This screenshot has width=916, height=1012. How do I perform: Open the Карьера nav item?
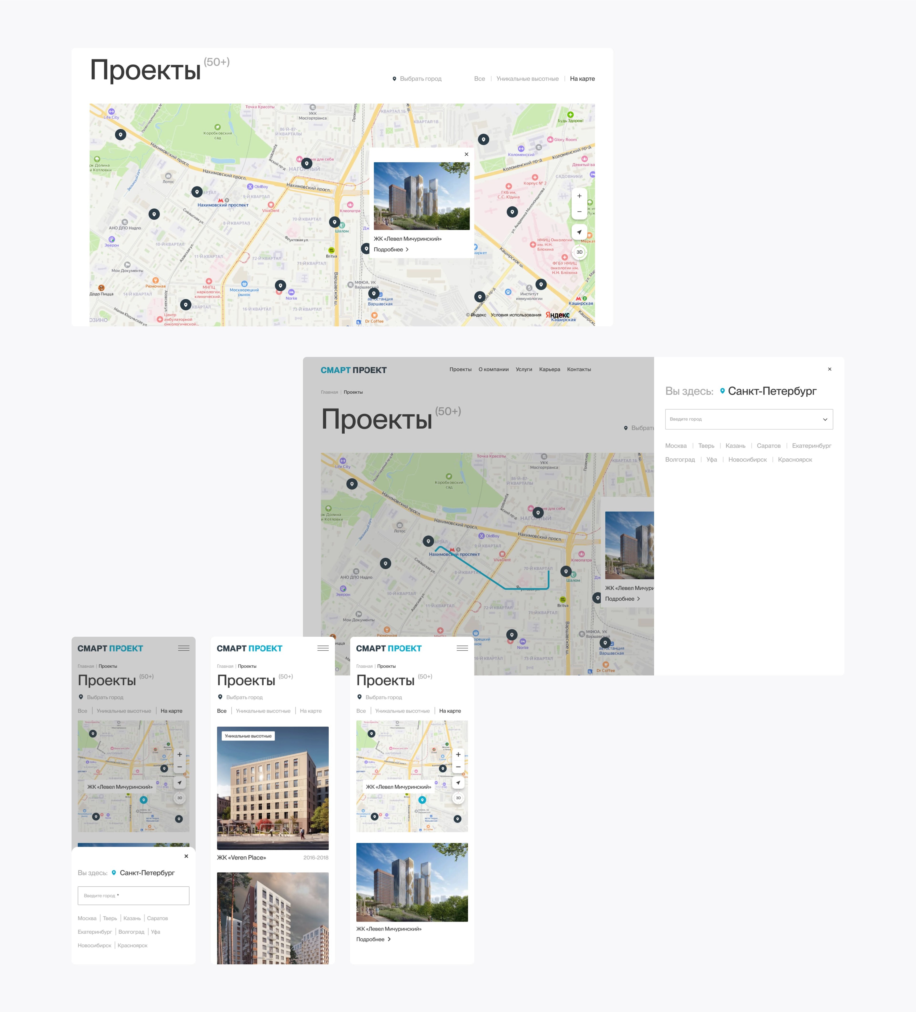(x=549, y=370)
